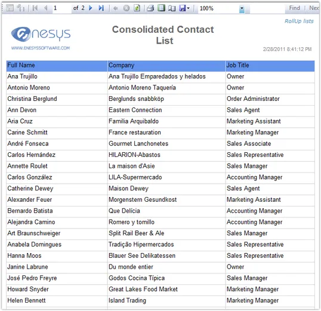Select the Gourmet Lanchonetes cell

tap(166, 144)
